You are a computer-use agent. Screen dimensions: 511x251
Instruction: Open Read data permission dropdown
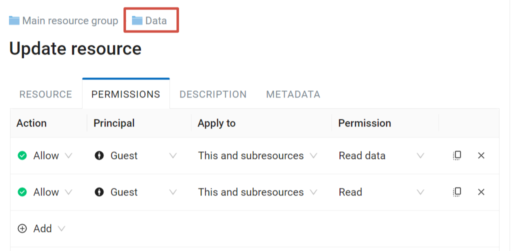pyautogui.click(x=381, y=156)
